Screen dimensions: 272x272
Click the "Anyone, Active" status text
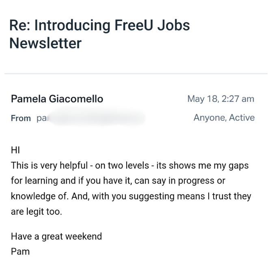click(x=224, y=118)
